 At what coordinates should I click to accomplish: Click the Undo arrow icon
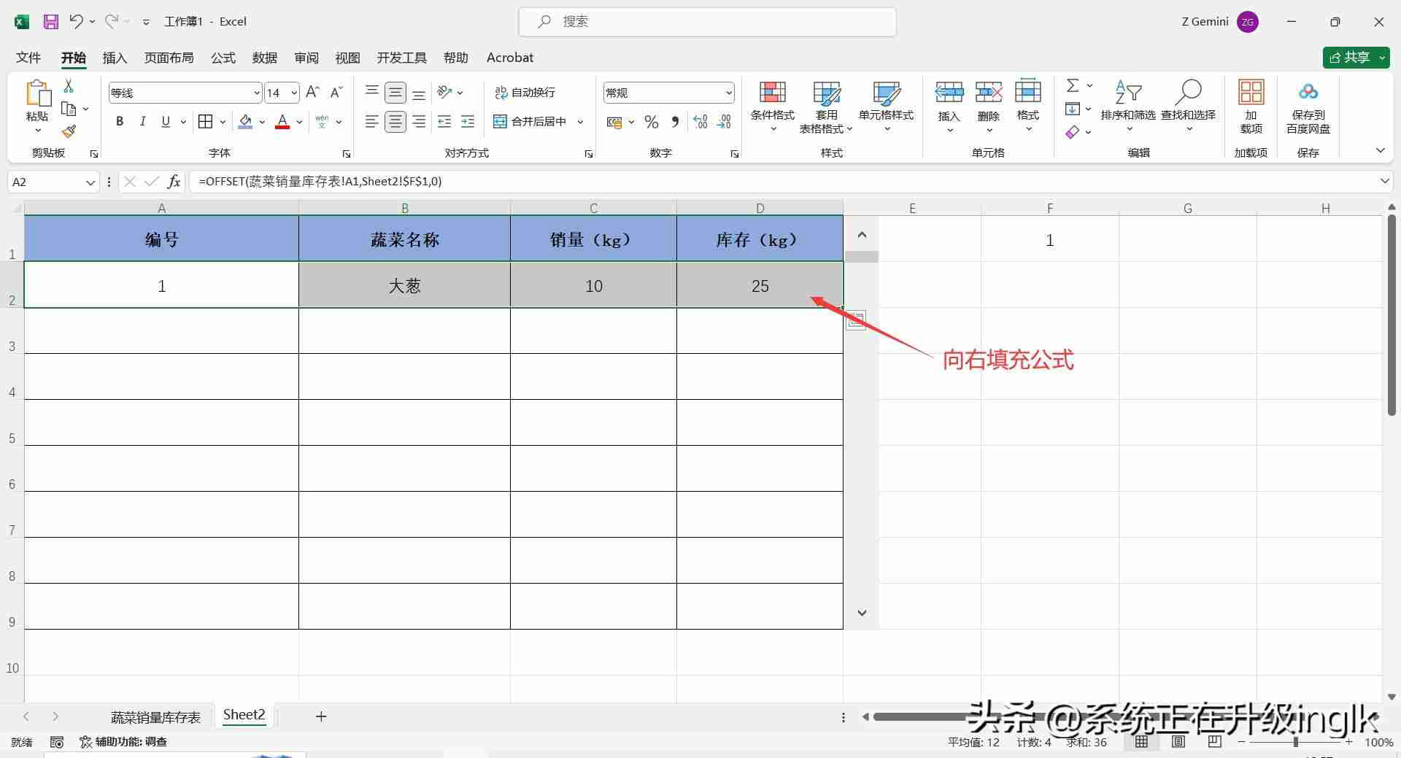click(x=76, y=21)
